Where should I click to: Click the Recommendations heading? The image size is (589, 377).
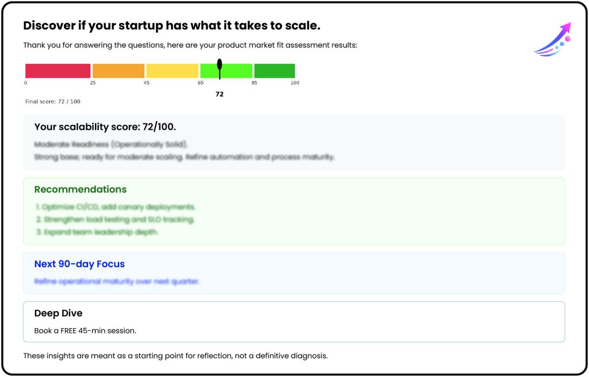tap(81, 189)
